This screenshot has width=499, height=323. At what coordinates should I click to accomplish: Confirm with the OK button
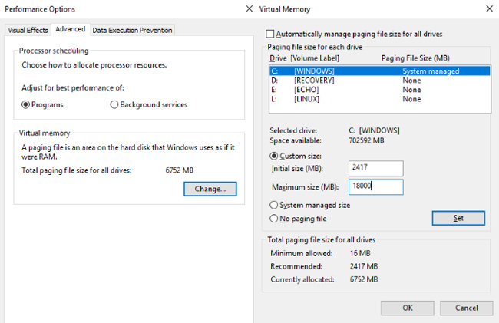point(407,308)
